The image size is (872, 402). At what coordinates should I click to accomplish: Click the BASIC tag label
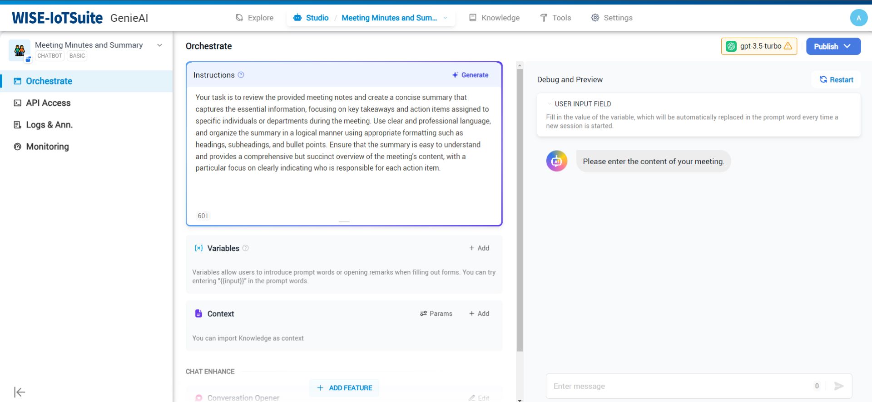tap(77, 56)
